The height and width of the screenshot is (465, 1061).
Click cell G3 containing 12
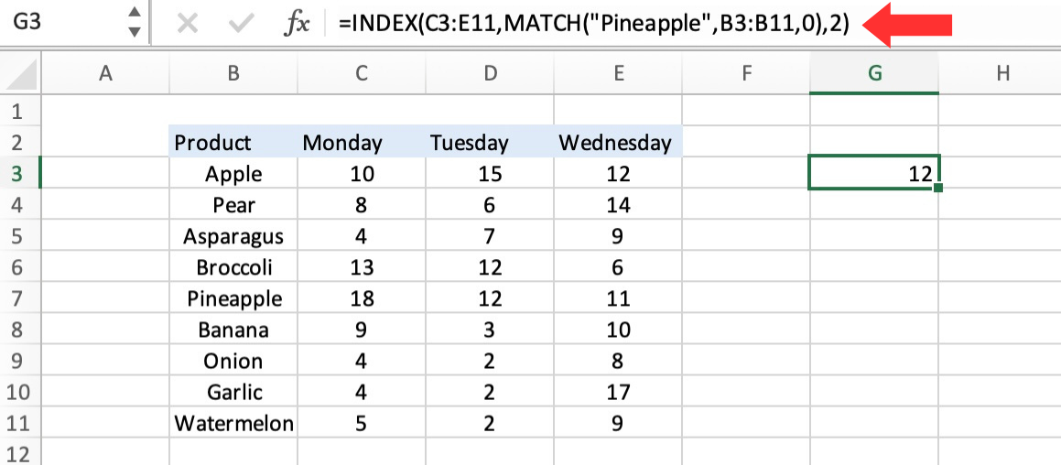click(x=874, y=174)
